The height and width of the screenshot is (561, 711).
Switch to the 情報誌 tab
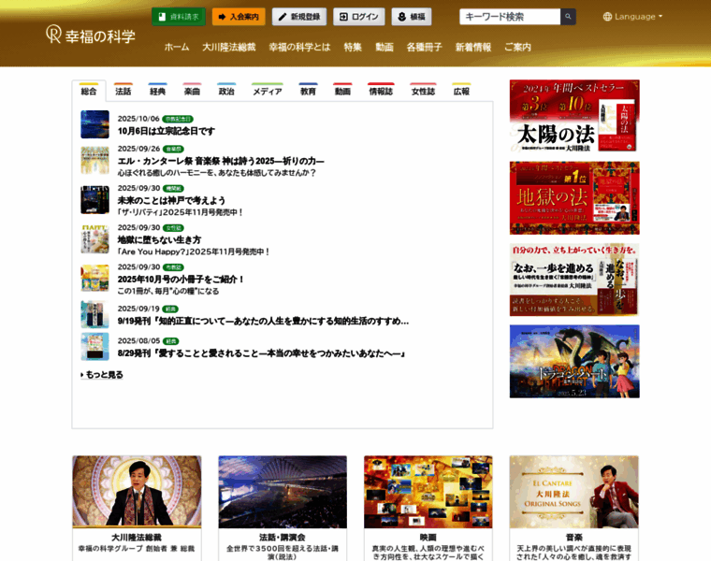381,91
